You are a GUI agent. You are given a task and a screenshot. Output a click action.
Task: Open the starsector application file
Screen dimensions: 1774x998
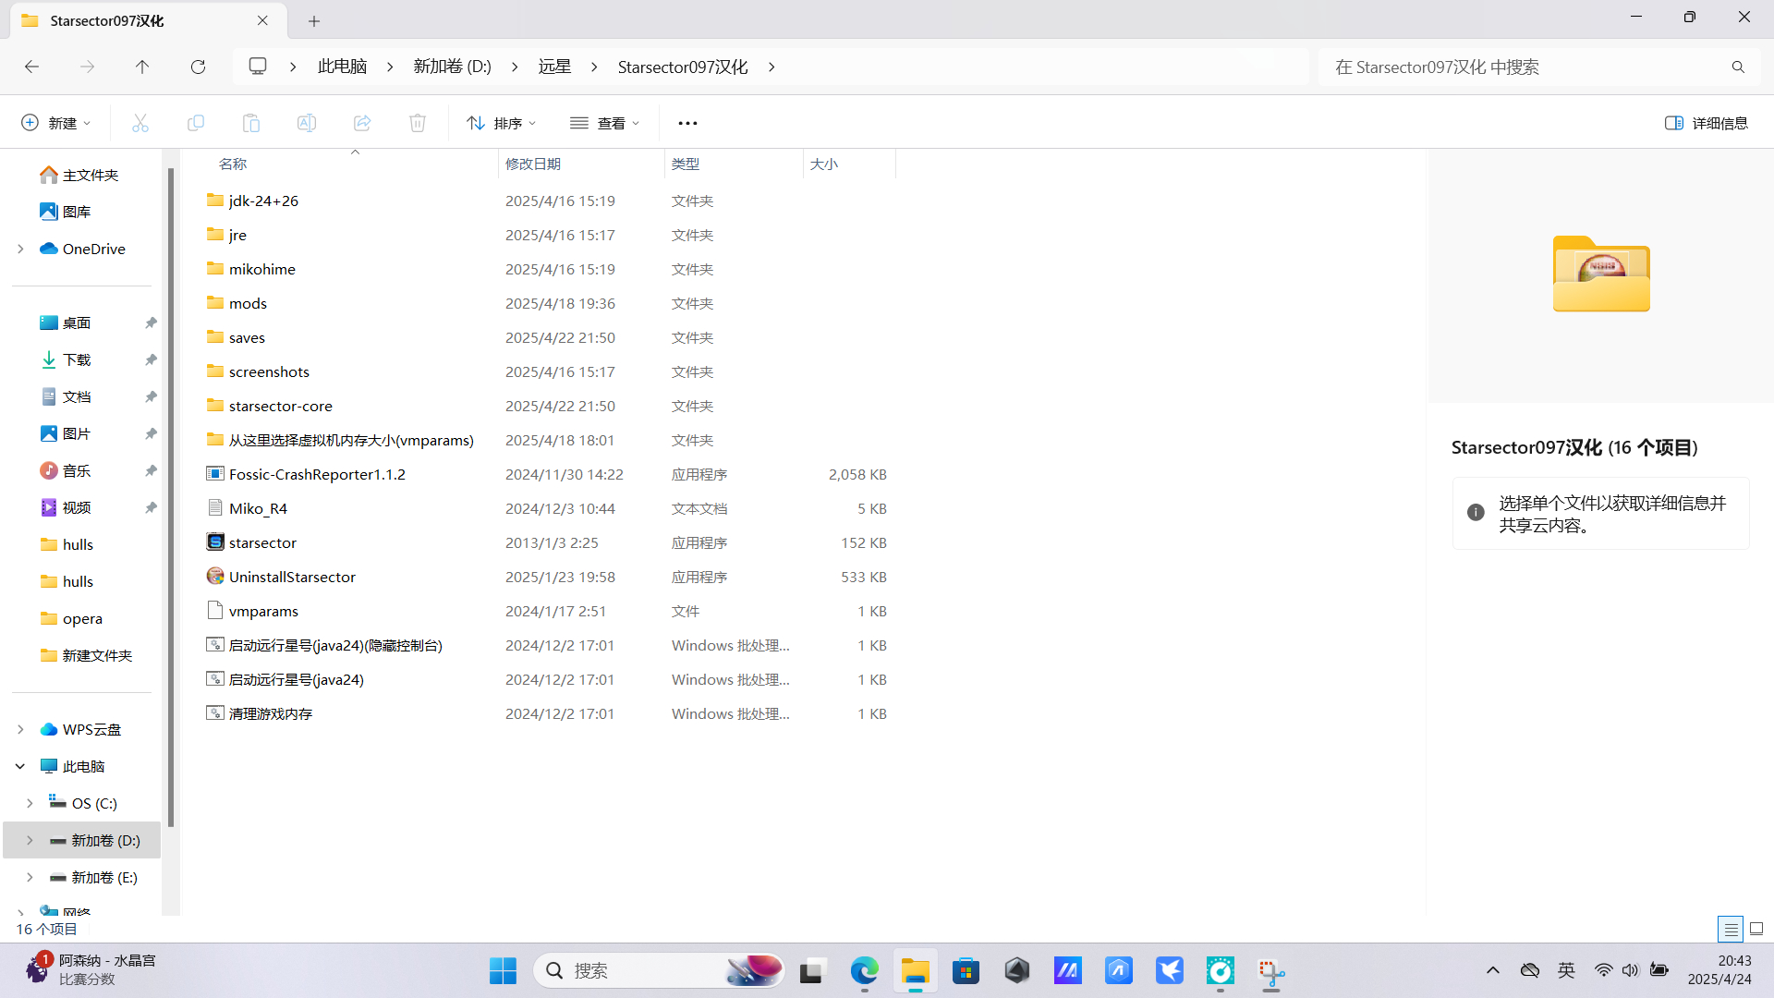pos(262,542)
